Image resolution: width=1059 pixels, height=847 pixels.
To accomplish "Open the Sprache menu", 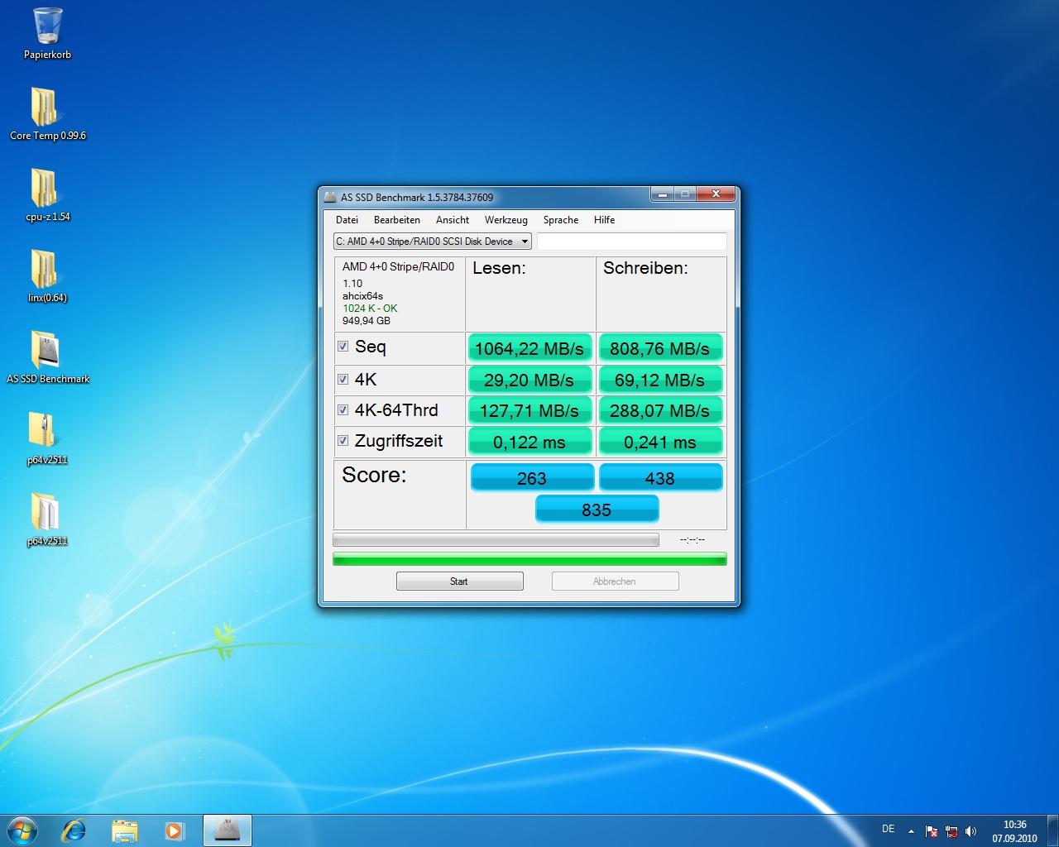I will [x=561, y=220].
